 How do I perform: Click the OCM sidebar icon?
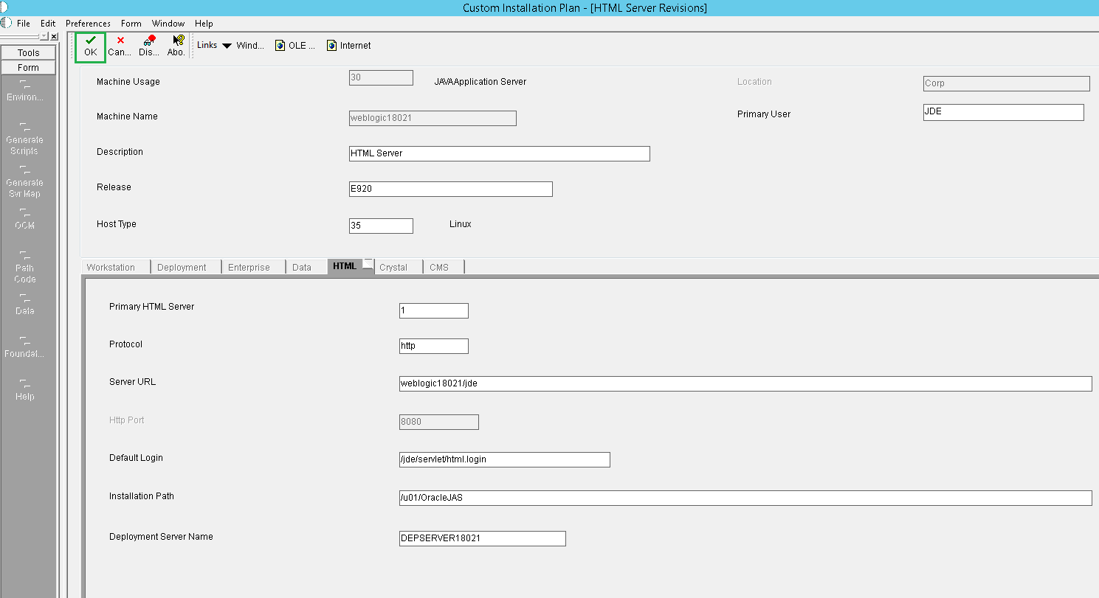coord(23,220)
